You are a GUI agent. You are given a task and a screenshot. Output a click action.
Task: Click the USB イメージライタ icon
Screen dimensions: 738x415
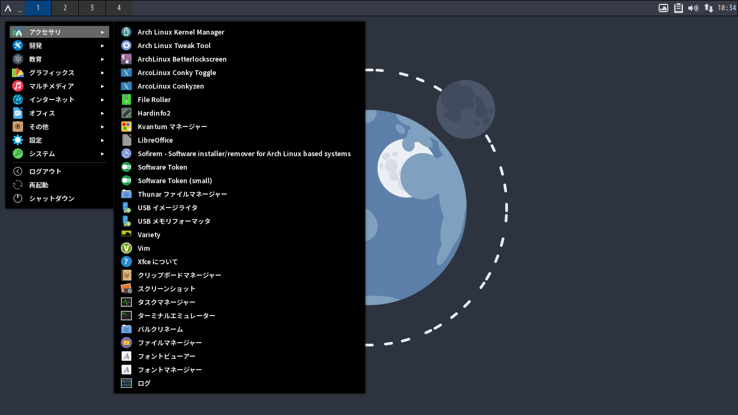coord(126,207)
